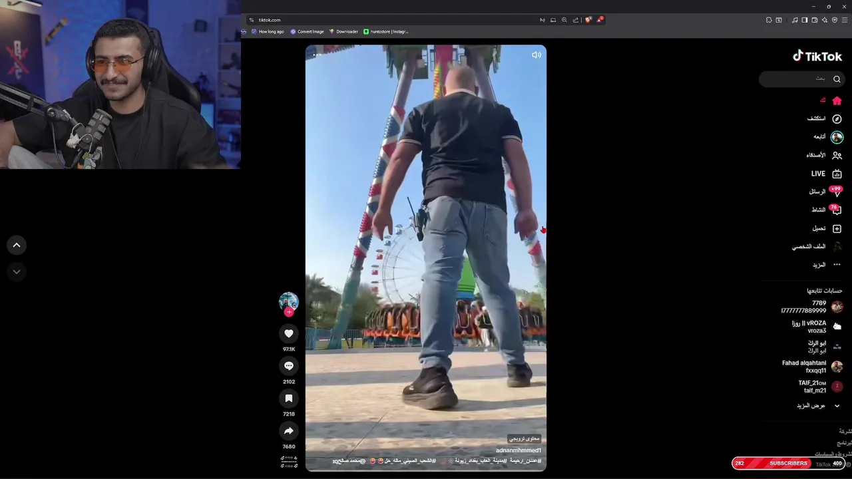Open the Brave Wallet icon in the toolbar
Viewport: 852px width, 479px height.
pos(815,20)
